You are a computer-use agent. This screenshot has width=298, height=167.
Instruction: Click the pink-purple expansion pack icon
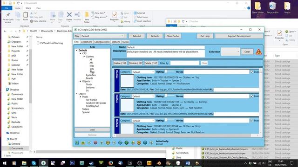tap(95, 142)
